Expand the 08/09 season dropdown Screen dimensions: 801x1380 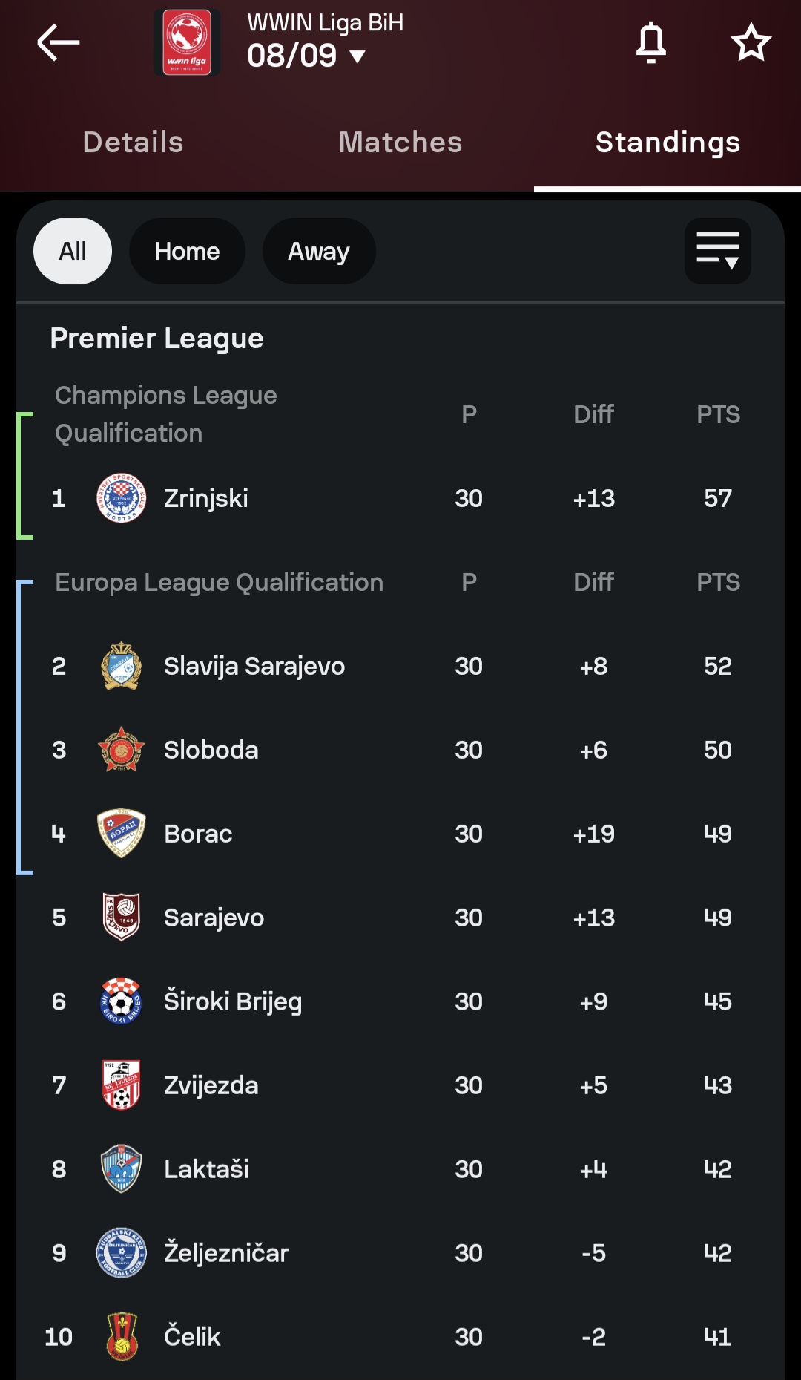point(307,56)
